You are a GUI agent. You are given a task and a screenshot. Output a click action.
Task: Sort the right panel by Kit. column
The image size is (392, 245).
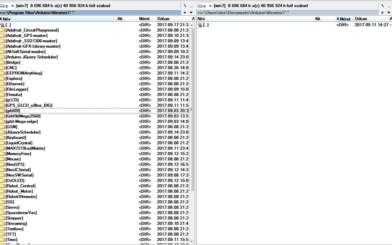pos(325,19)
